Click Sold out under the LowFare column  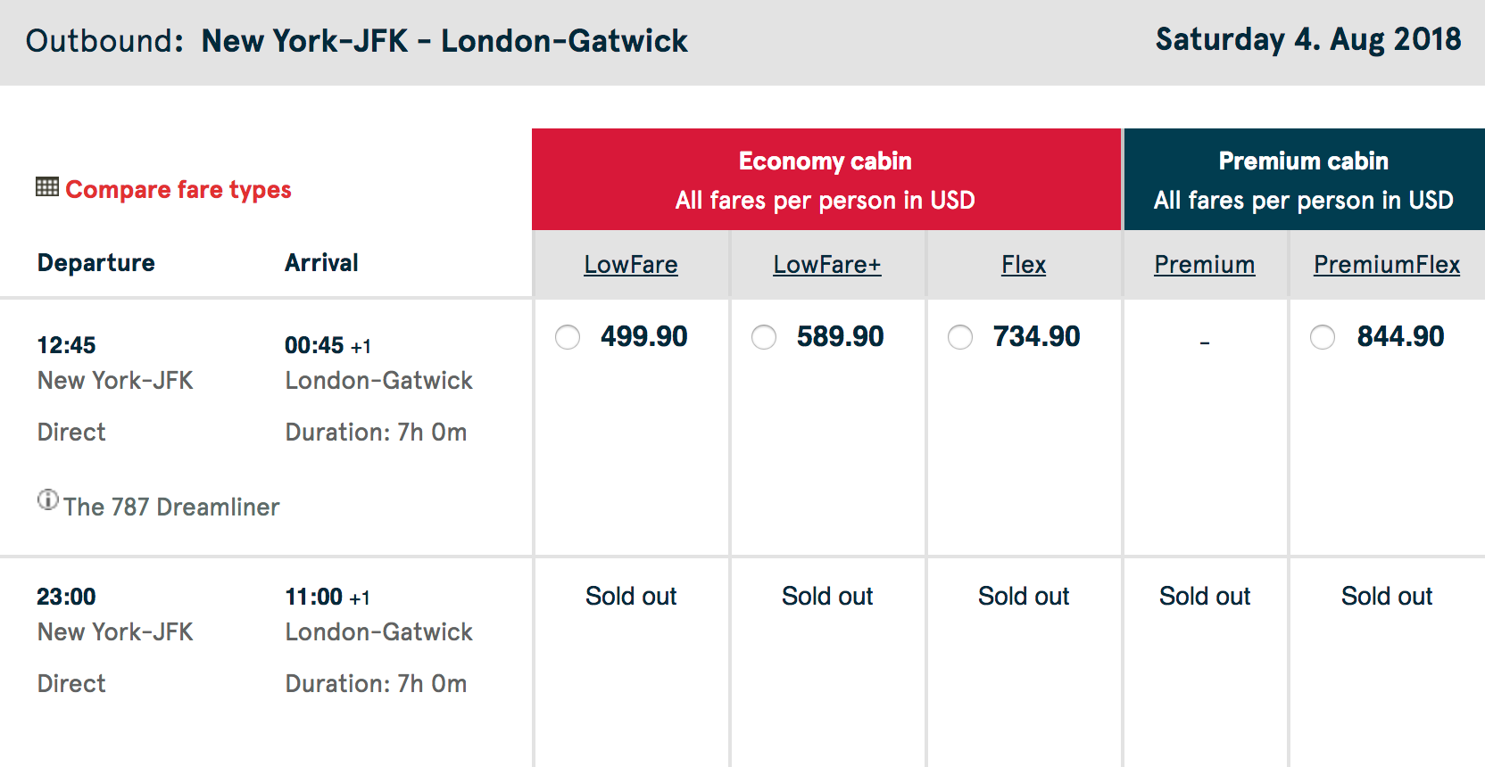coord(631,597)
